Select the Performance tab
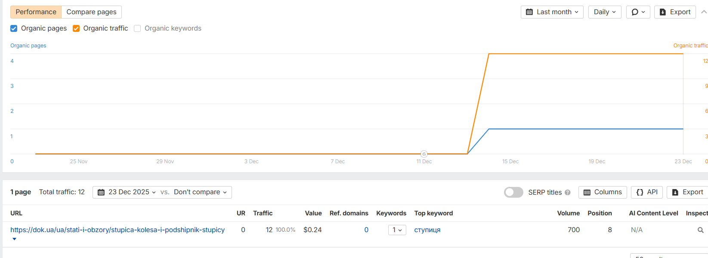Viewport: 708px width, 258px height. [x=36, y=12]
